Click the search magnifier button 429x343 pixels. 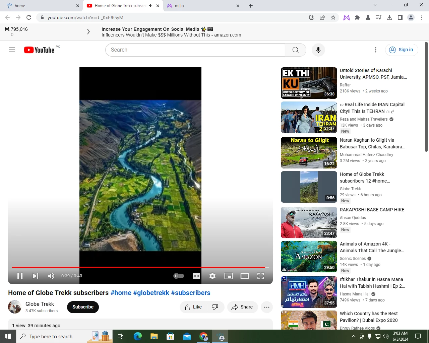[296, 50]
